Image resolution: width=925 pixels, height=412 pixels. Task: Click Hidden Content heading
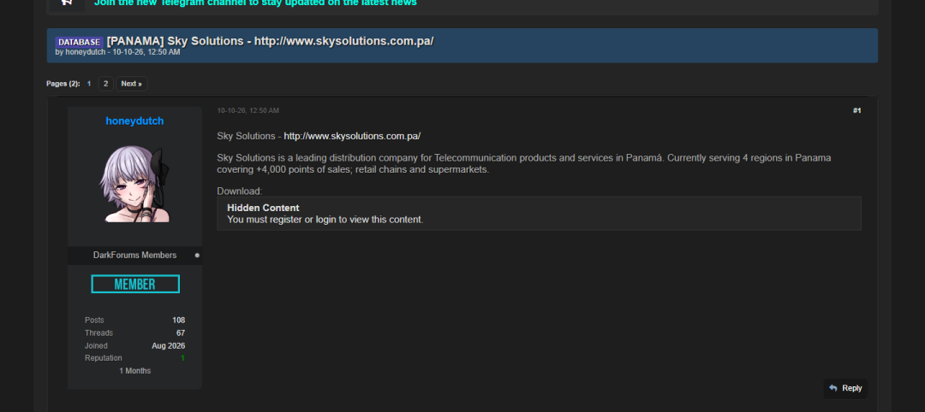(263, 208)
